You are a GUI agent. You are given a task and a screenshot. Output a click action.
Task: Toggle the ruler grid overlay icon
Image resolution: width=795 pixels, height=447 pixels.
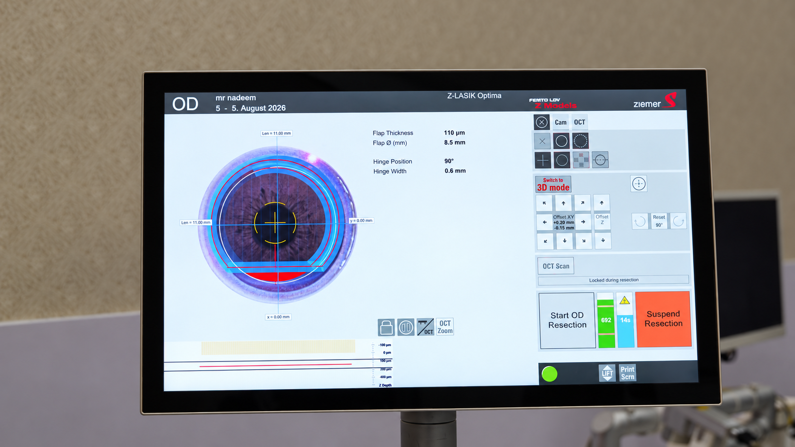coord(581,160)
